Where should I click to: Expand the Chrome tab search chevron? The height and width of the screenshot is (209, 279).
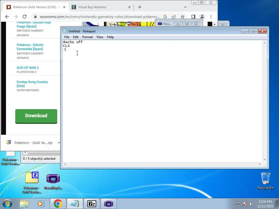pos(185,7)
